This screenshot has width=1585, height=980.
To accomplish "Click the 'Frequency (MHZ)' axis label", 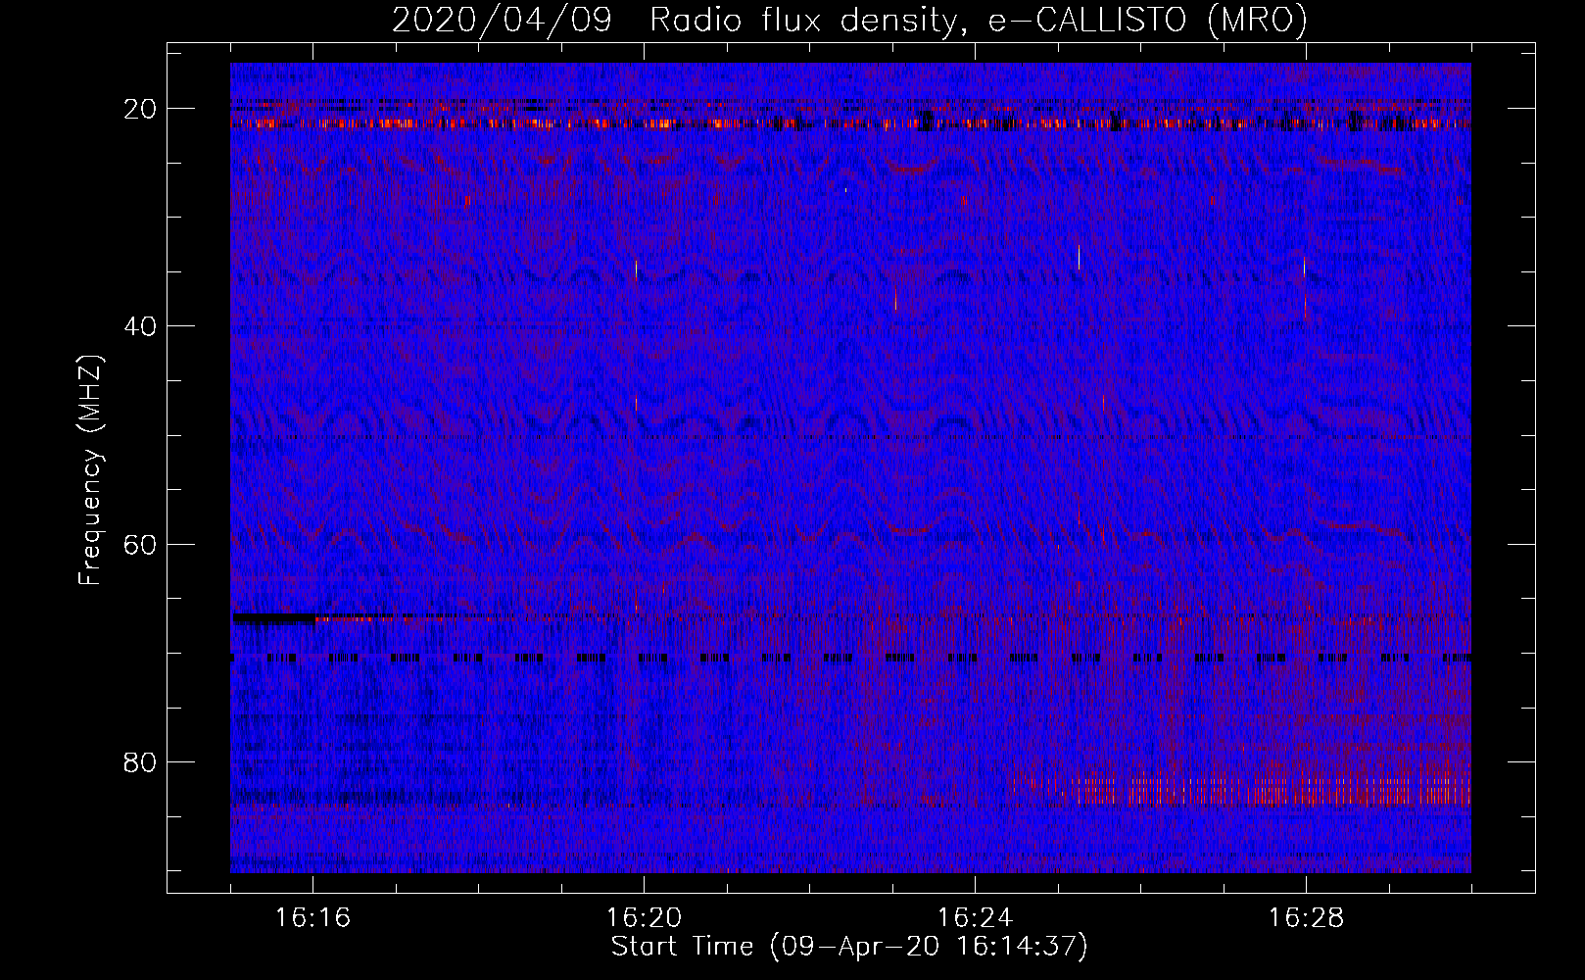I will (90, 470).
